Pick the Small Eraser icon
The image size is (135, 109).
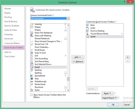point(32,50)
